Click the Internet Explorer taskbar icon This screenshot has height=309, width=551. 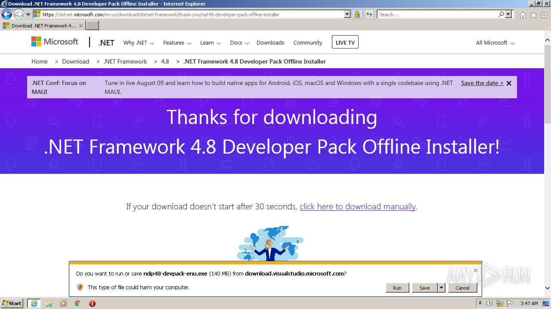pyautogui.click(x=34, y=303)
